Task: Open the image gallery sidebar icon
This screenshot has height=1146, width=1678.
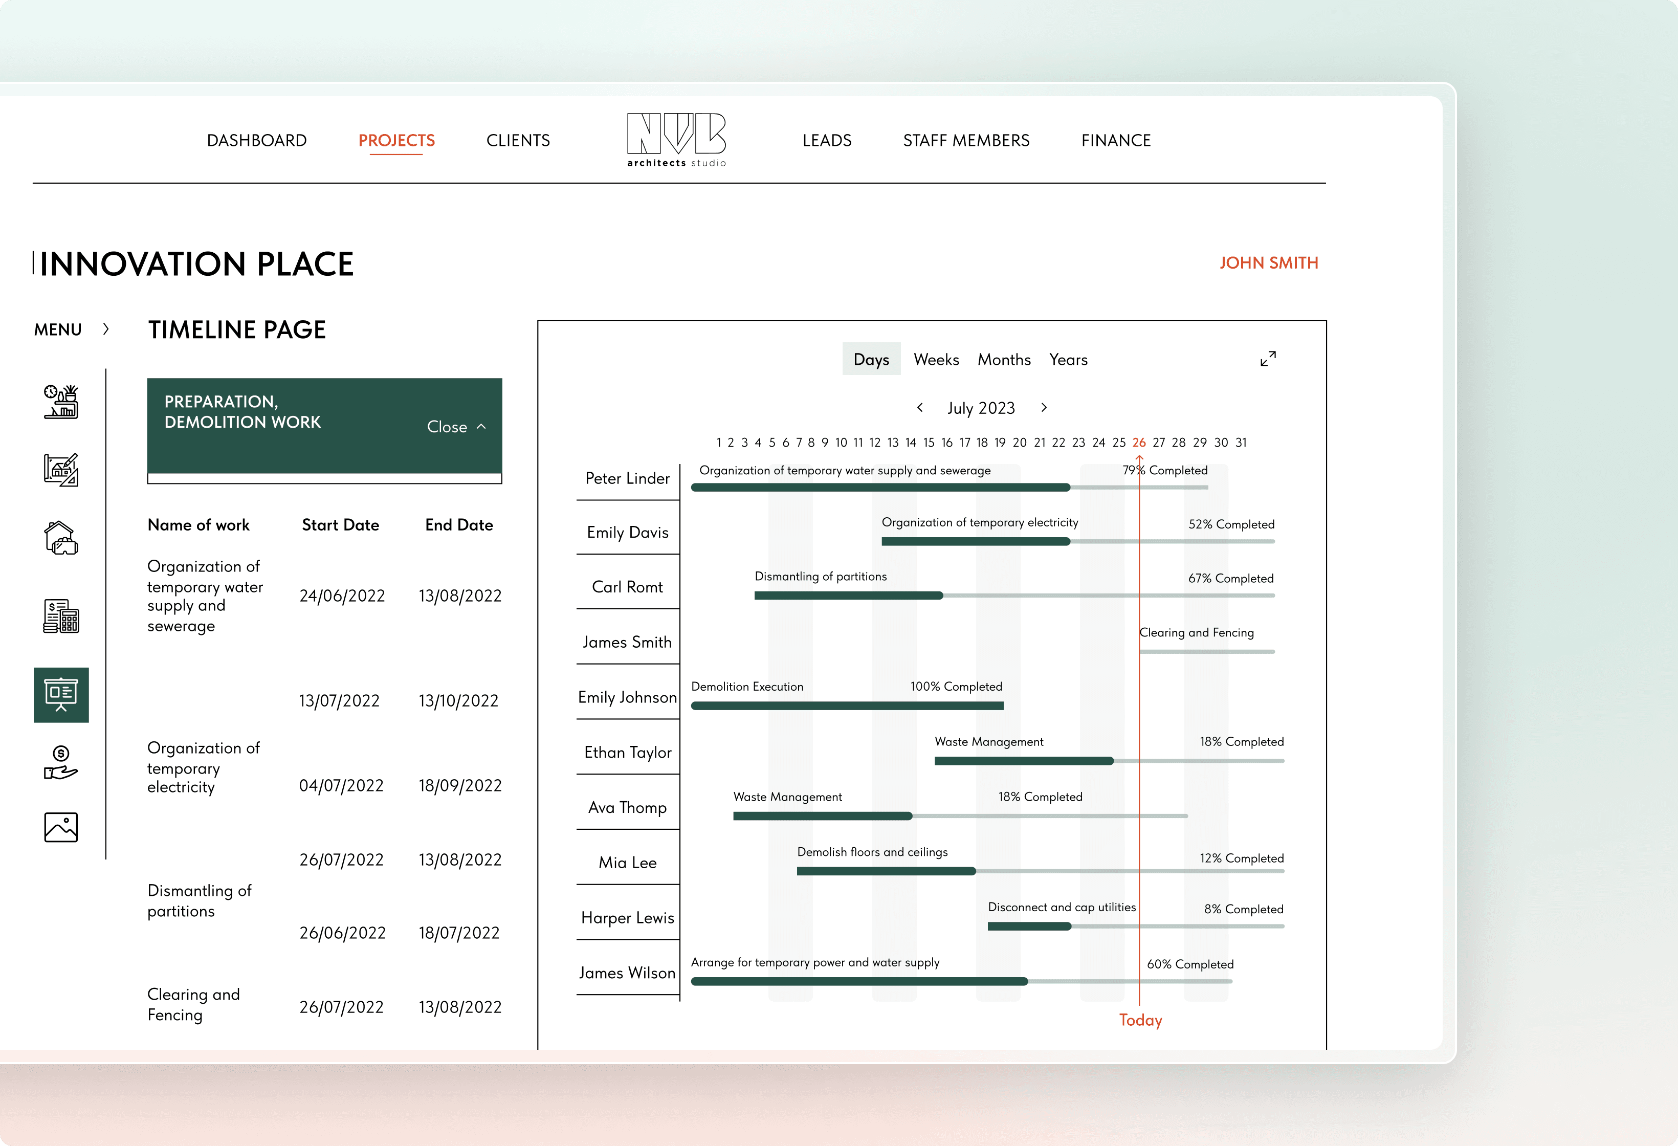Action: (x=61, y=828)
